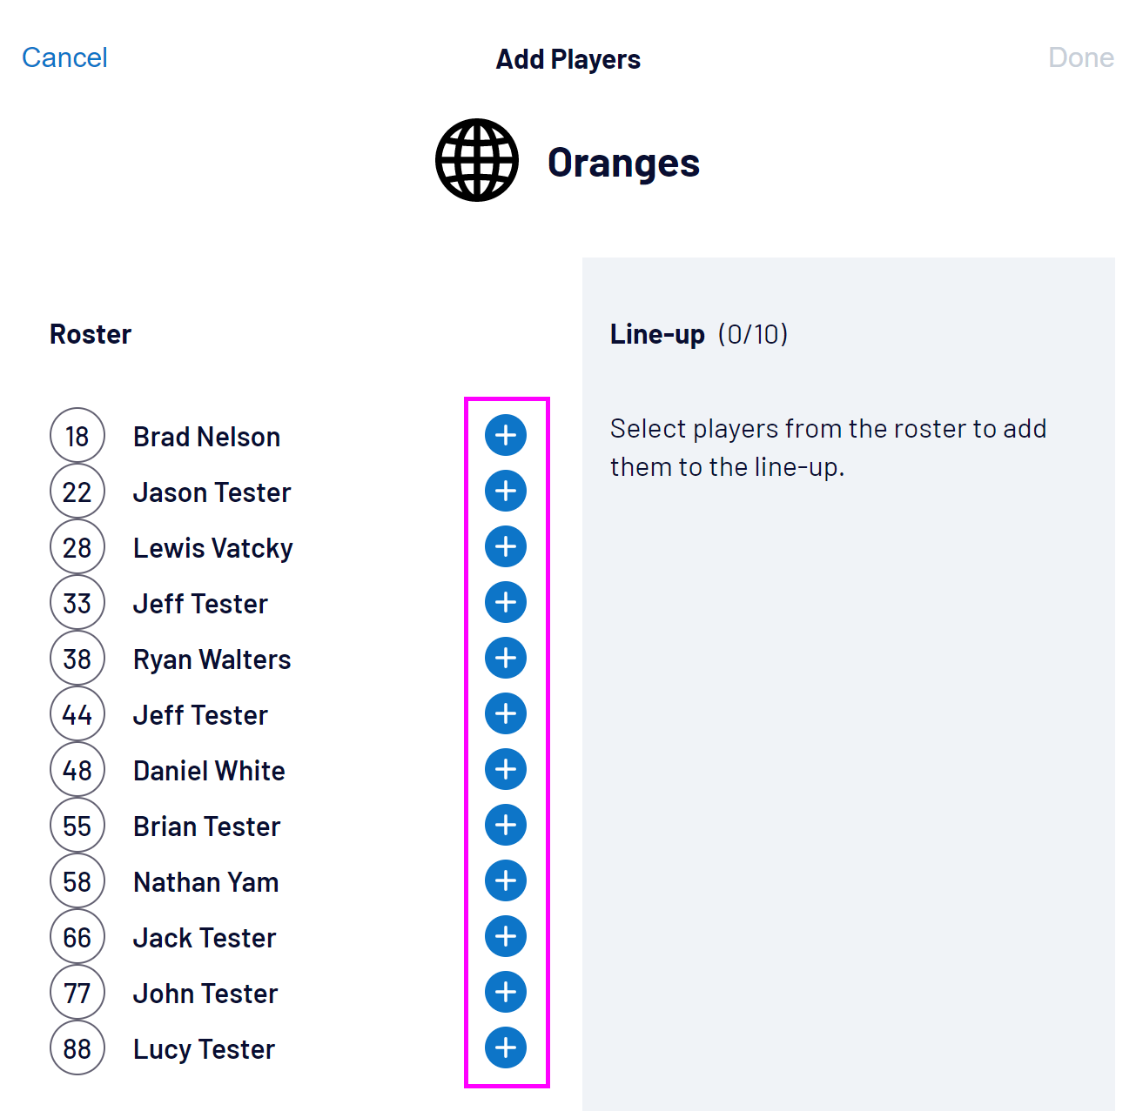
Task: Add Jack Tester to the line-up
Action: (506, 936)
